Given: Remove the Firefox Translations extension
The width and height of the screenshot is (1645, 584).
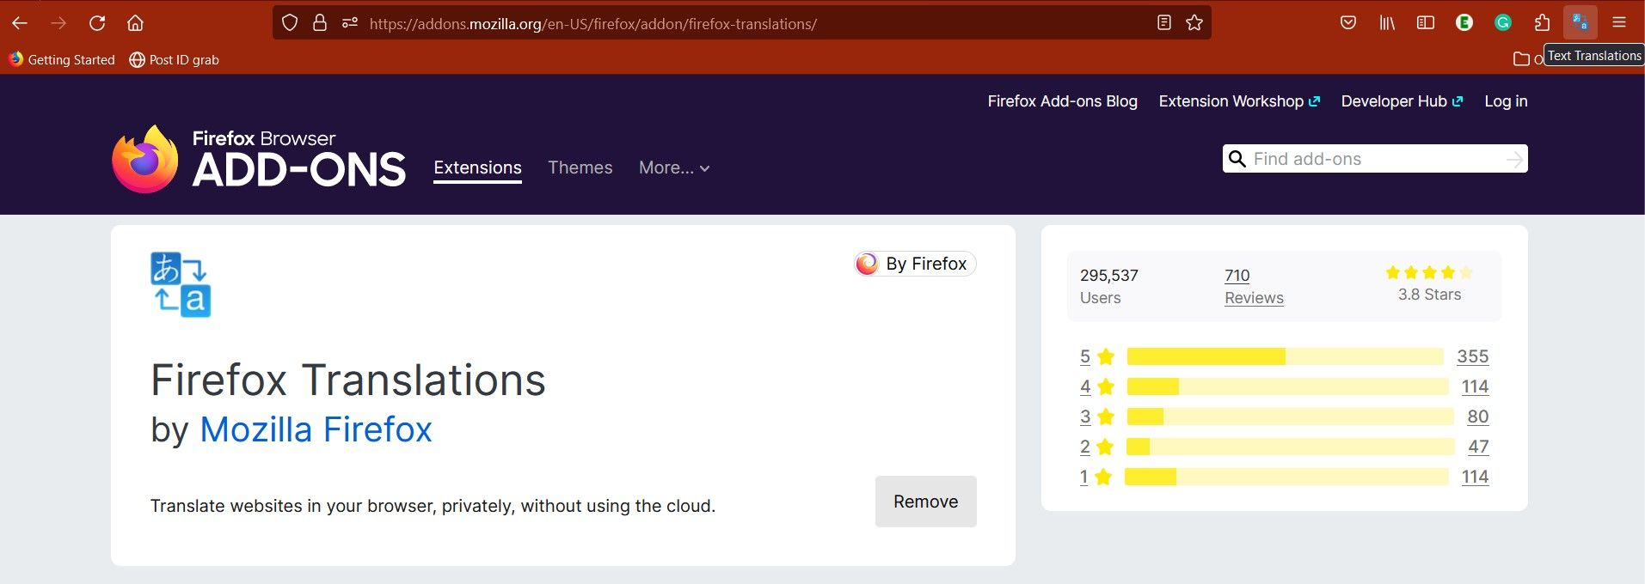Looking at the screenshot, I should tap(926, 502).
